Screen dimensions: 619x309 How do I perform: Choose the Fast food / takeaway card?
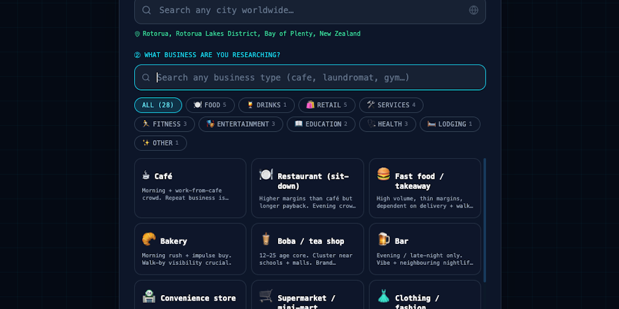tap(425, 188)
